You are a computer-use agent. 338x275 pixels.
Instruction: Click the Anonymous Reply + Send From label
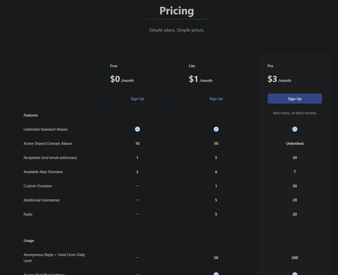click(x=54, y=255)
